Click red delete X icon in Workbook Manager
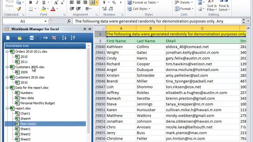Screen dimensions: 253x142 (54, 38)
